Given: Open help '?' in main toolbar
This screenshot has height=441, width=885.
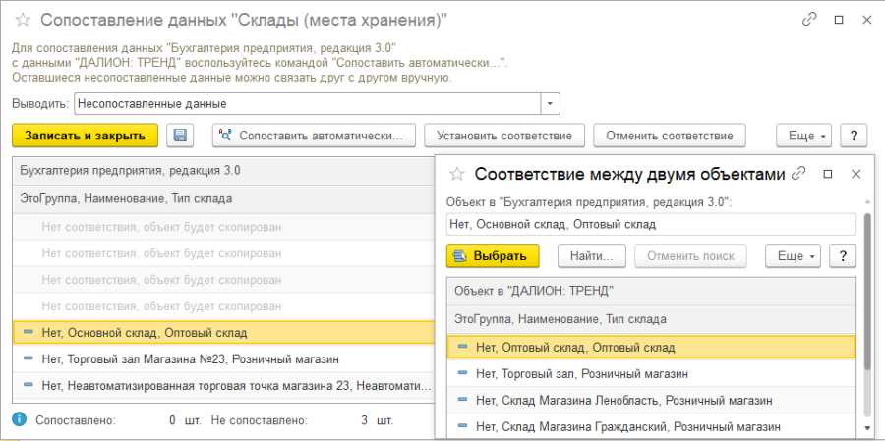Looking at the screenshot, I should [854, 136].
